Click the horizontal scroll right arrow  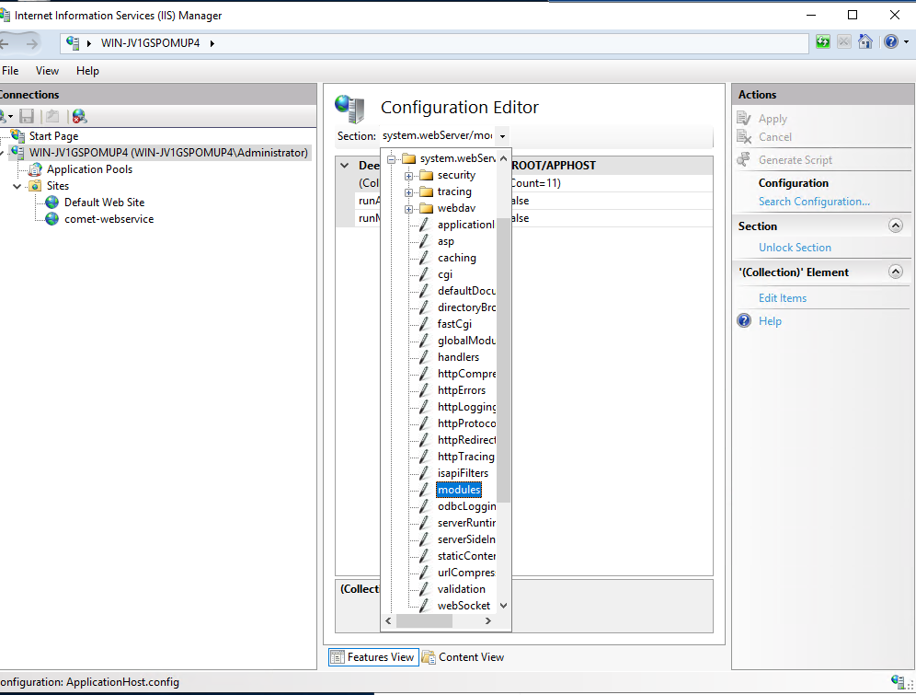488,620
